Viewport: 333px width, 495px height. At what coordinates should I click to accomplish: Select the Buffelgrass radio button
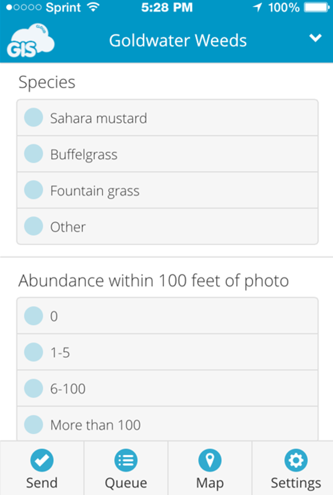pyautogui.click(x=34, y=154)
